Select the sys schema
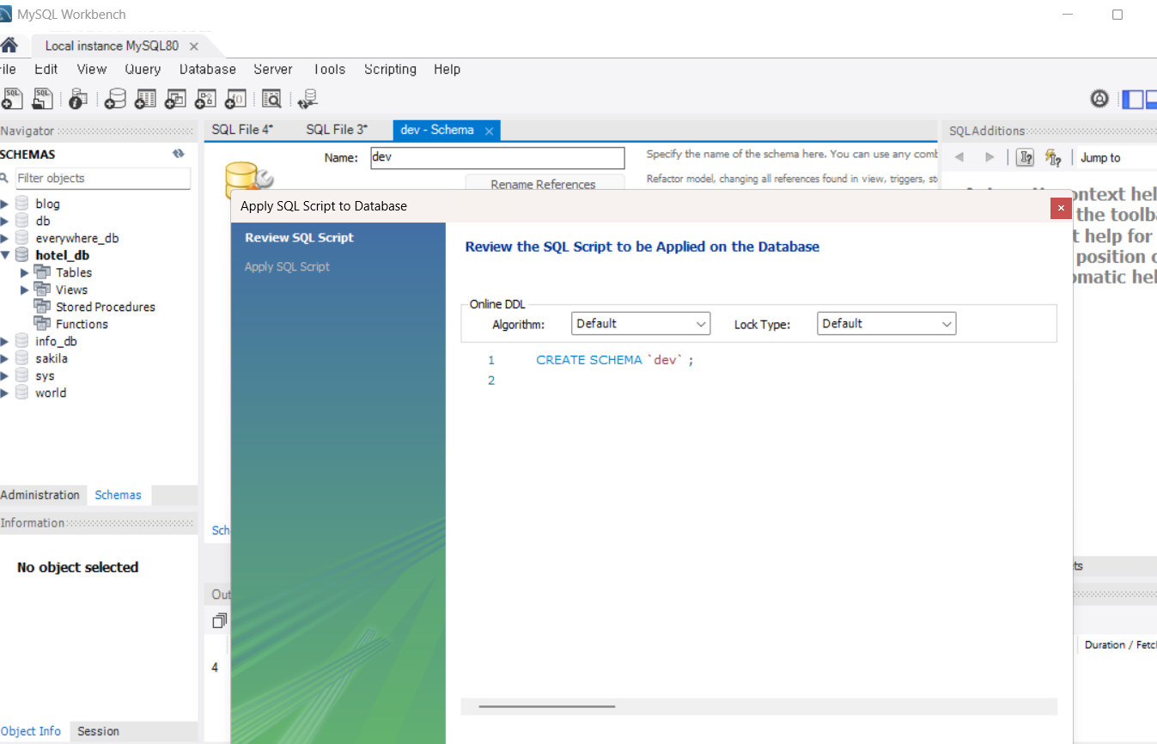 click(45, 375)
